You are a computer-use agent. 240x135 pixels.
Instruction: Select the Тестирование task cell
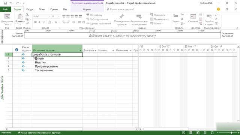point(57,70)
